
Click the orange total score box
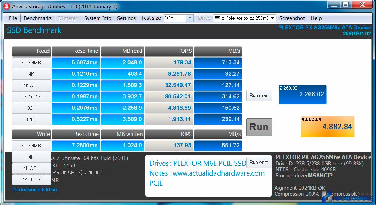[327, 126]
